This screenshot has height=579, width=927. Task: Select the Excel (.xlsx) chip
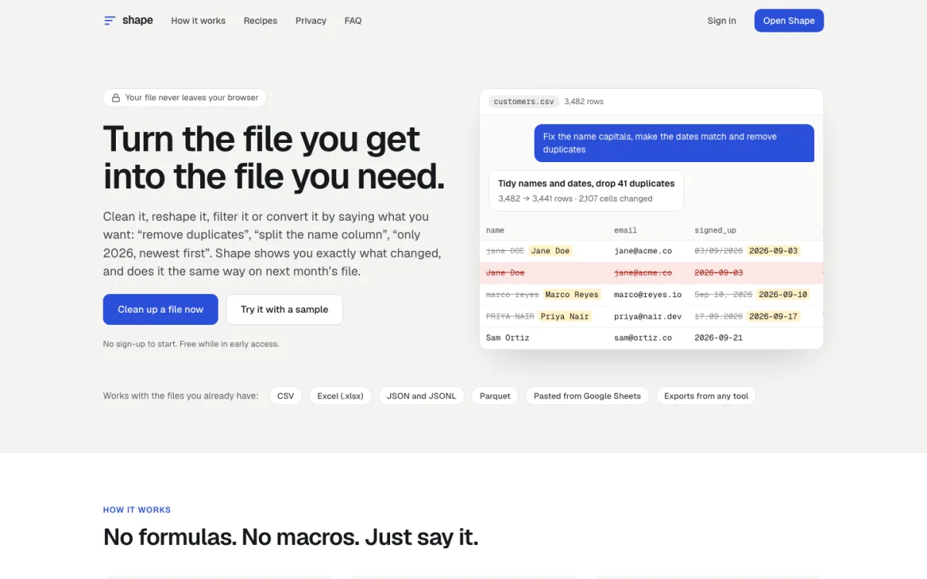[x=341, y=396]
